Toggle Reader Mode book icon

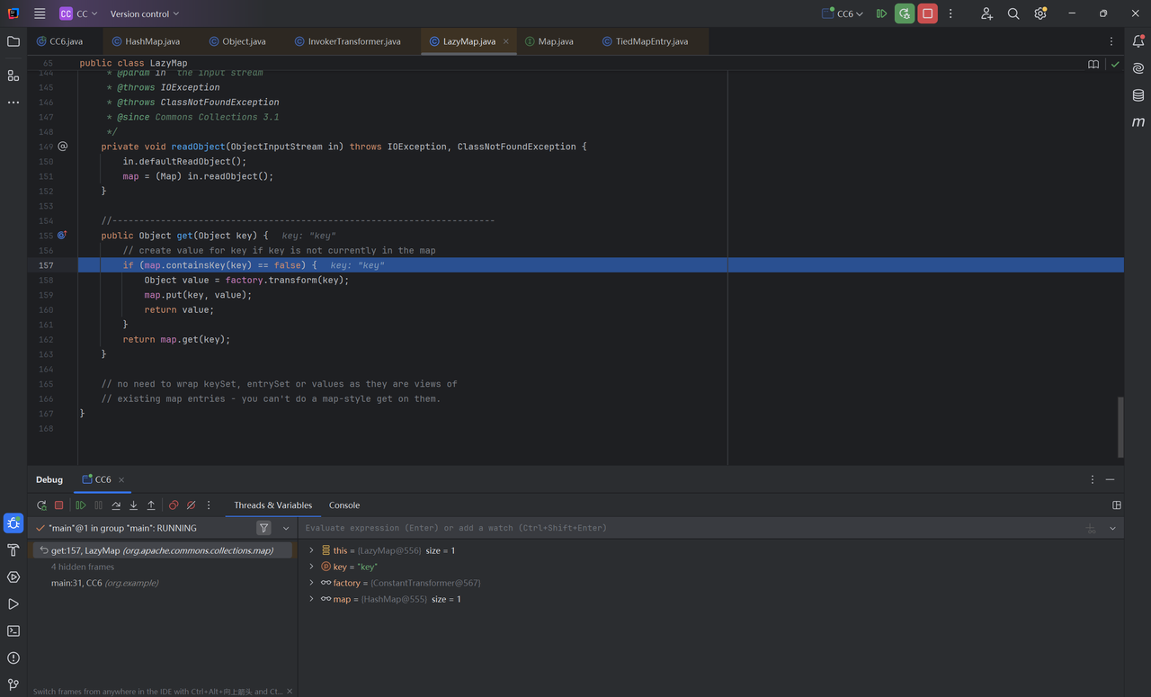(x=1093, y=65)
